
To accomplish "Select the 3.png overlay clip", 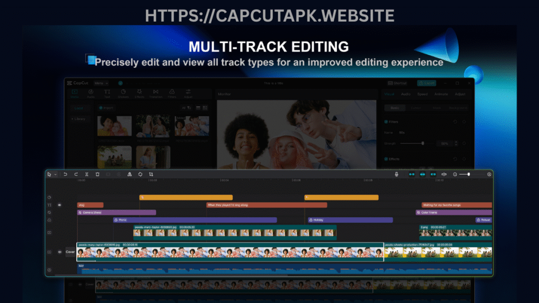I will [455, 232].
